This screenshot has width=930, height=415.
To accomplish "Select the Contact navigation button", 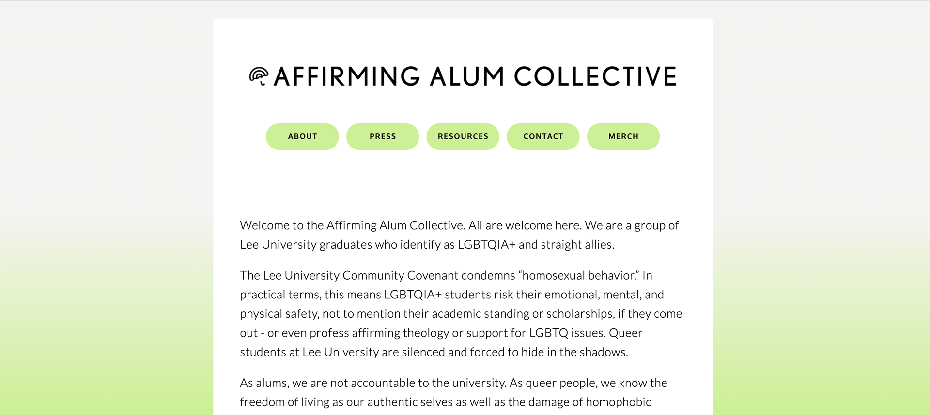I will click(543, 136).
